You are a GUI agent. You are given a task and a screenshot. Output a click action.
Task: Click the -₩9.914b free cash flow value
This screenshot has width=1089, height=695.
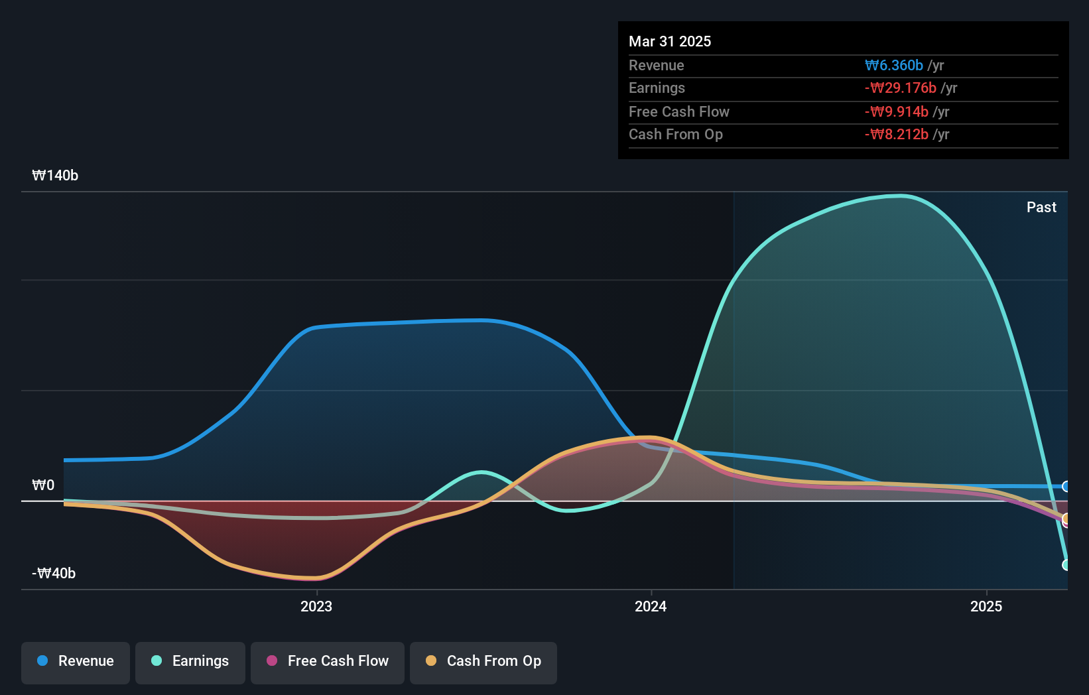pyautogui.click(x=897, y=111)
